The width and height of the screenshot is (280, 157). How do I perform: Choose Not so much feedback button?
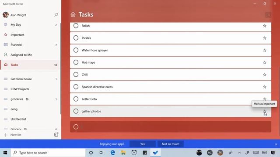point(171,144)
